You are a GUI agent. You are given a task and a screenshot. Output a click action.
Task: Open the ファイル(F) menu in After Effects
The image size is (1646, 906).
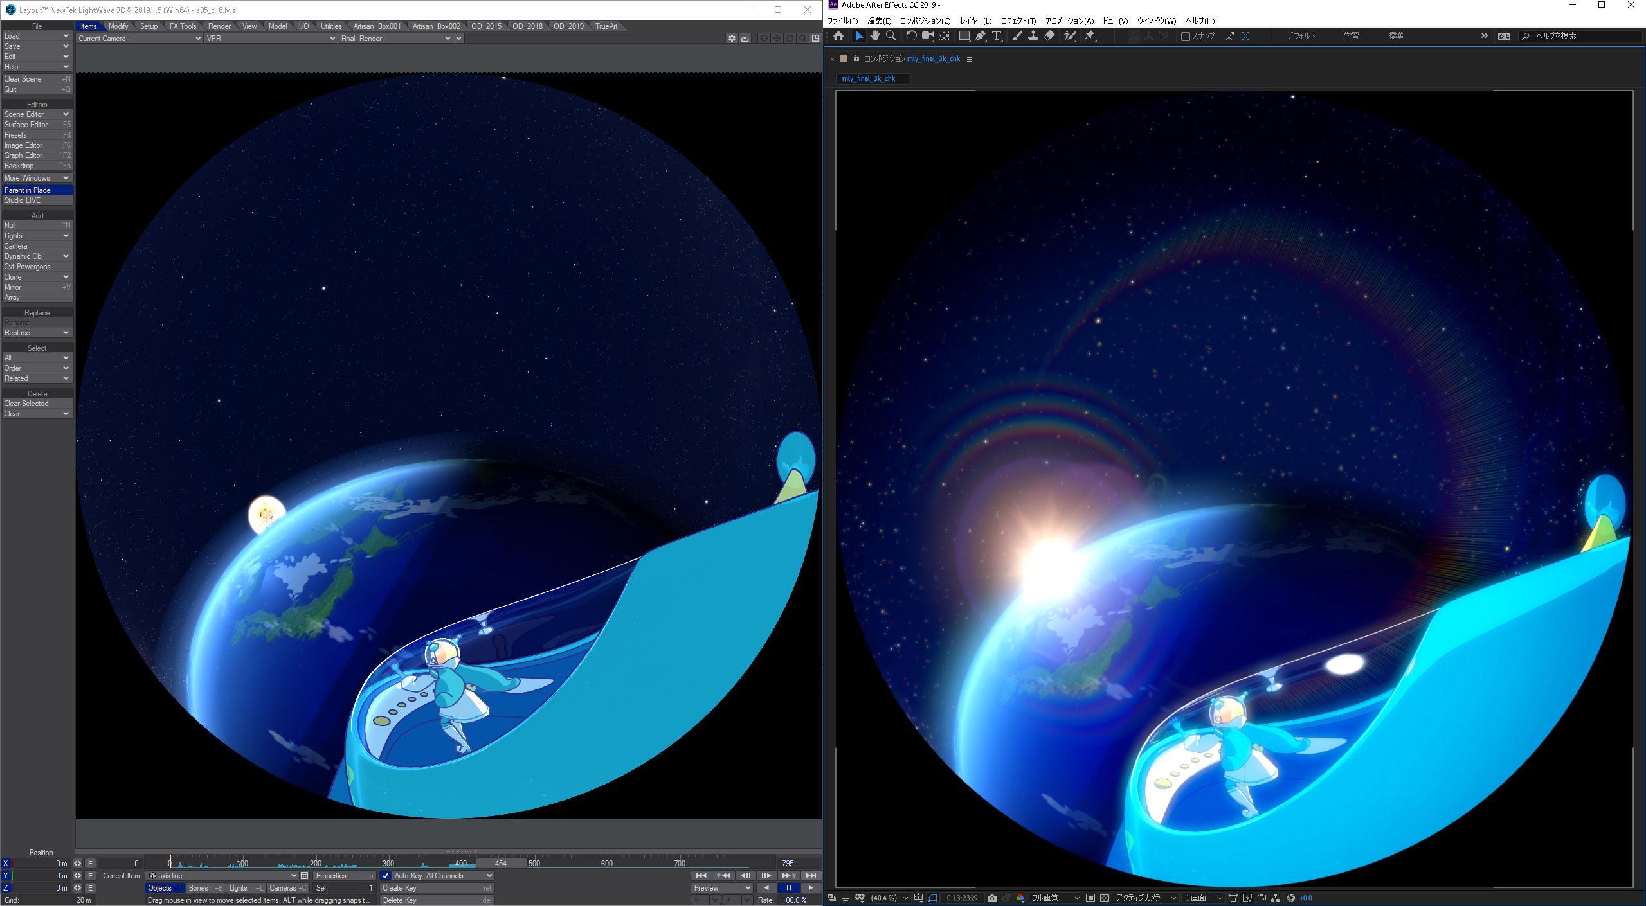tap(842, 21)
